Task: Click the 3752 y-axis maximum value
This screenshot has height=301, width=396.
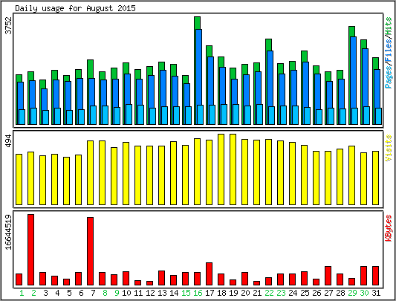Action: (x=9, y=25)
